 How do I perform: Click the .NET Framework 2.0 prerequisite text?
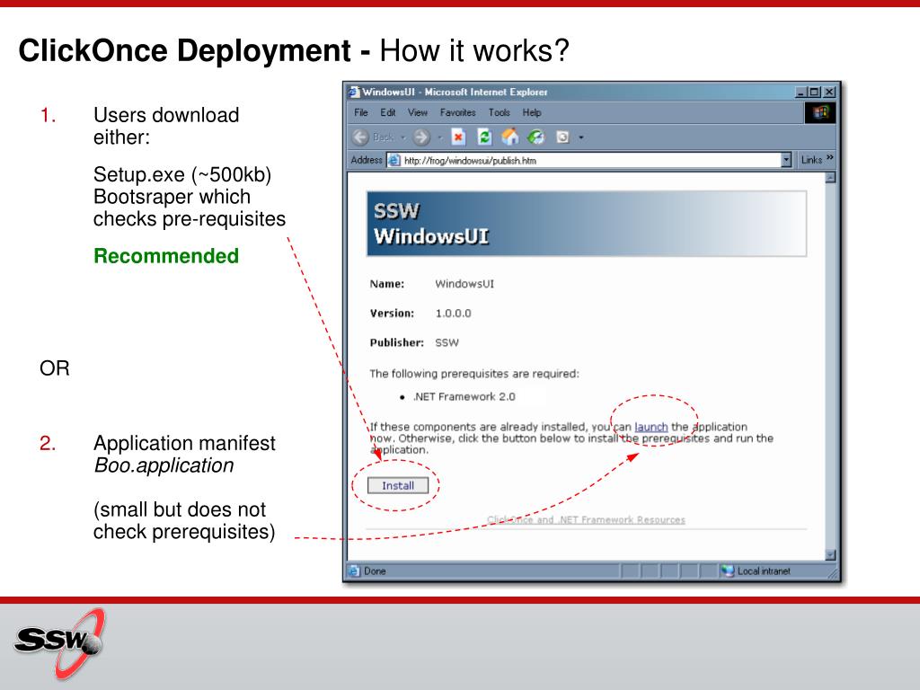pos(464,396)
